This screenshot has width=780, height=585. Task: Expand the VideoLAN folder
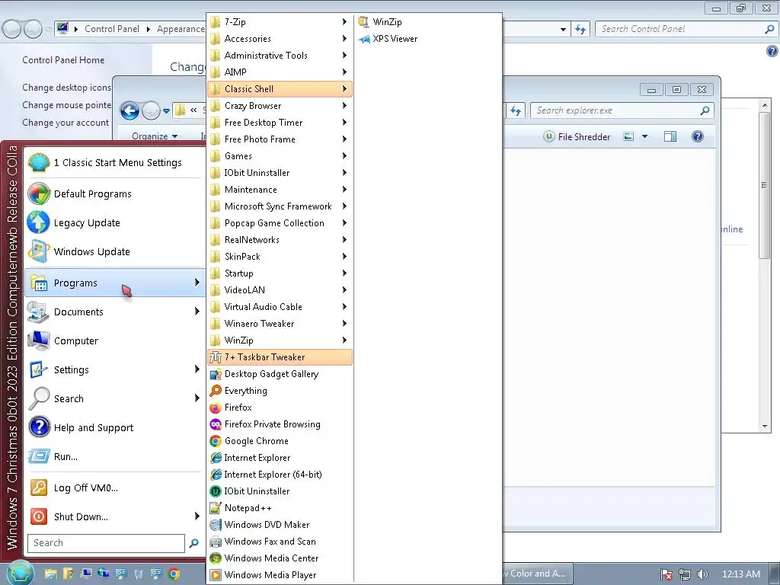[280, 290]
